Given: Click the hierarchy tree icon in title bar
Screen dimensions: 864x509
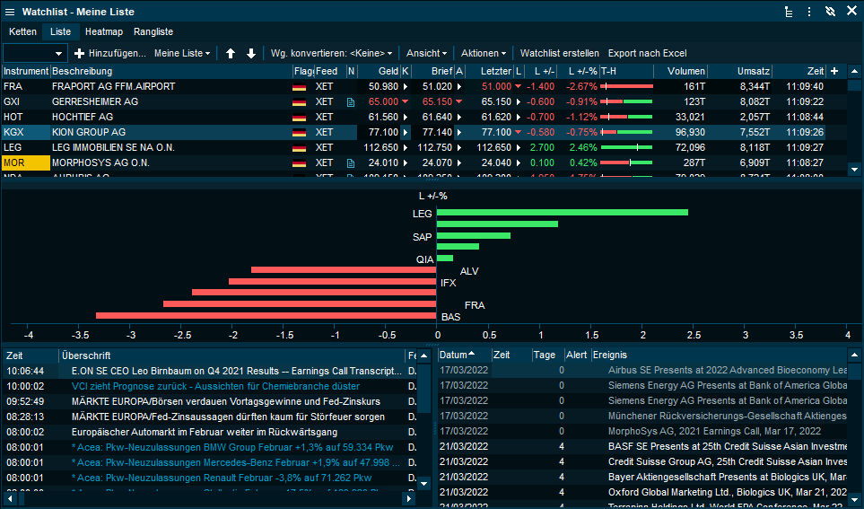Looking at the screenshot, I should click(788, 12).
